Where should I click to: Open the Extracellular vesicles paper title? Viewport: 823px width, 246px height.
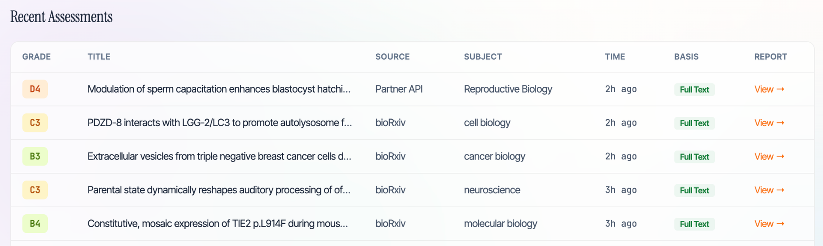(219, 157)
